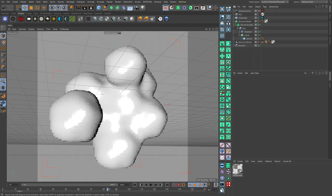Add Octane daylight sun icon
The image size is (332, 196).
pos(54,19)
